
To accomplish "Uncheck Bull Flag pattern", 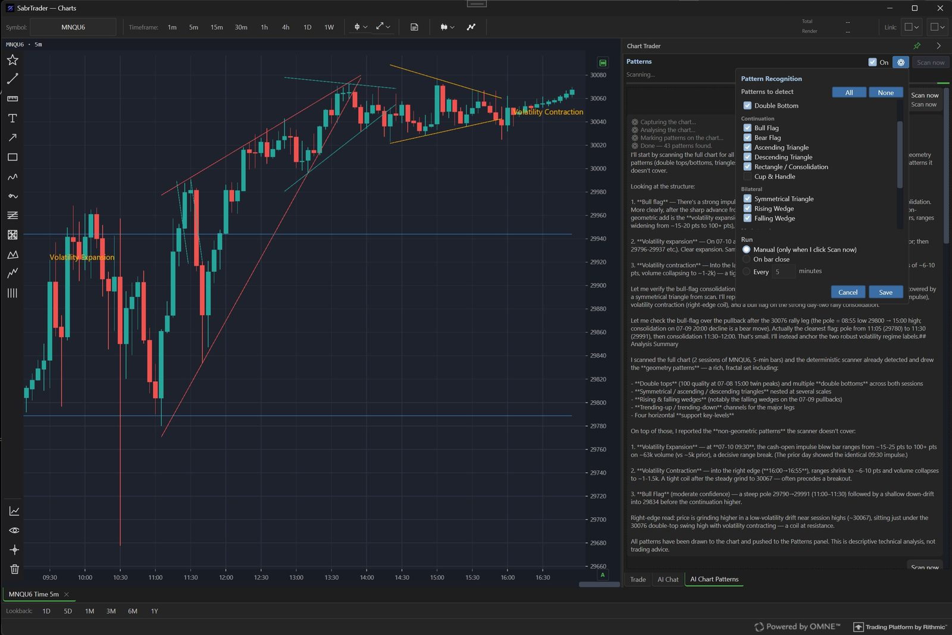I will click(x=747, y=128).
